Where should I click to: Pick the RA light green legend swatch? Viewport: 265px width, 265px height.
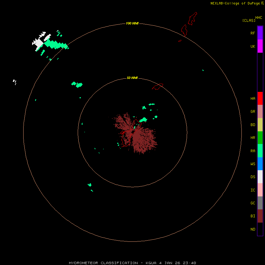point(260,151)
